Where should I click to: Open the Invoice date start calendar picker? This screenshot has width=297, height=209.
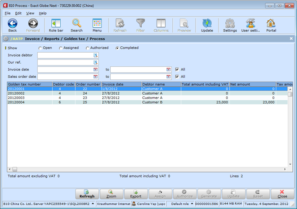(x=95, y=69)
